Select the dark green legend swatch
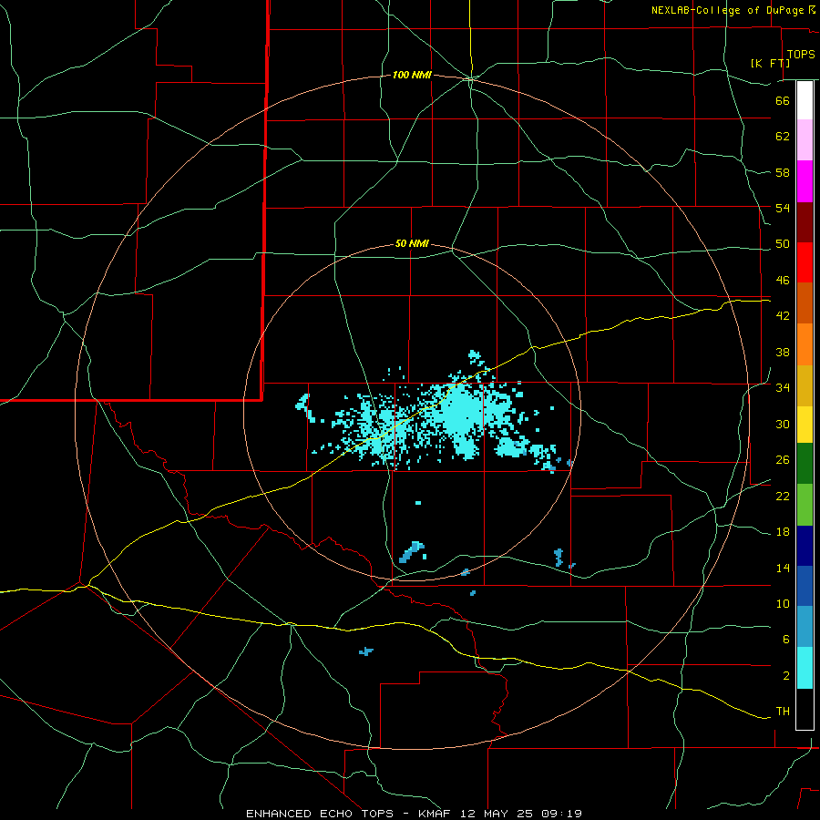 point(805,464)
